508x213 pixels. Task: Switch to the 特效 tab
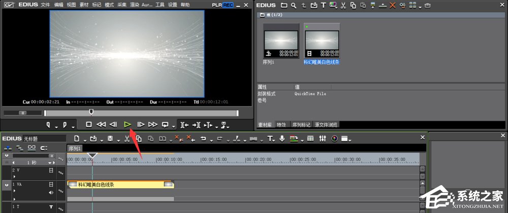[281, 124]
